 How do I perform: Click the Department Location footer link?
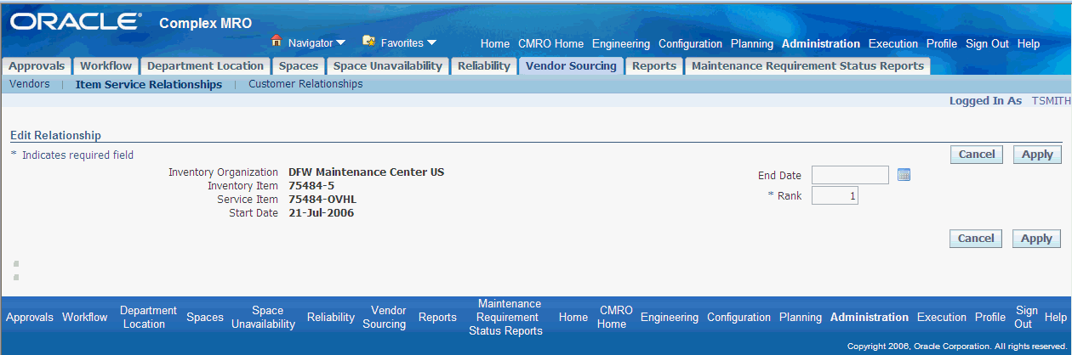[x=148, y=317]
